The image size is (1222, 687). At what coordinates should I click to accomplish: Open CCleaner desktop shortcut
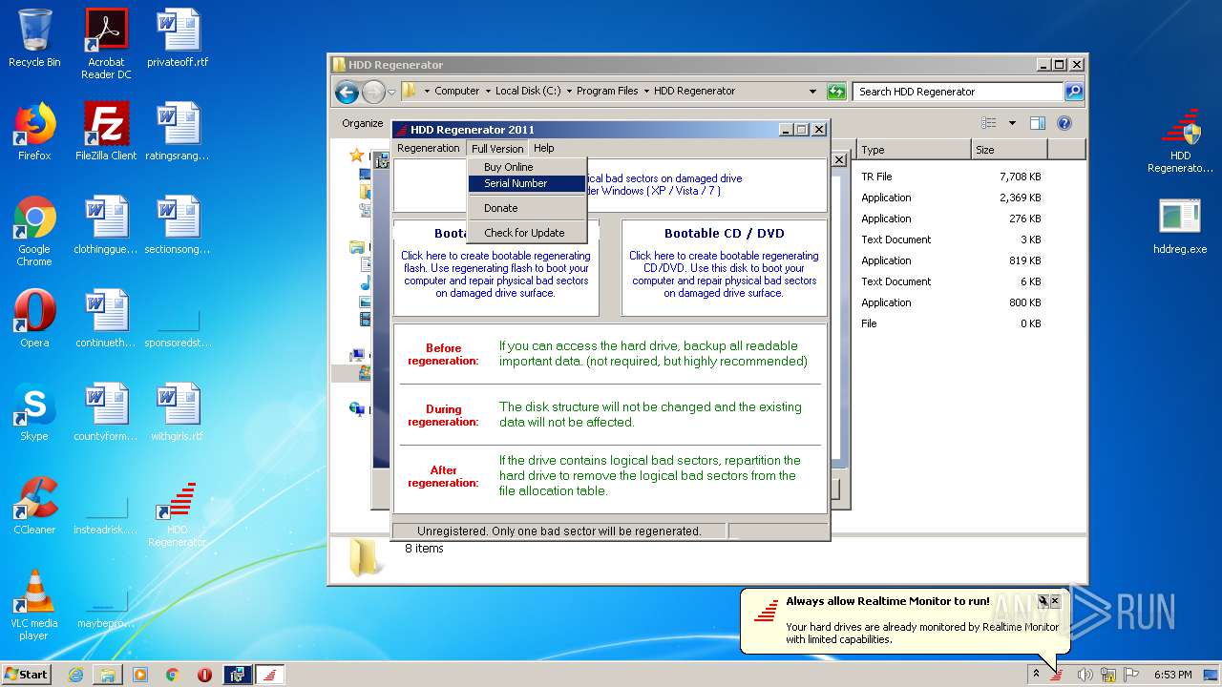click(x=34, y=506)
